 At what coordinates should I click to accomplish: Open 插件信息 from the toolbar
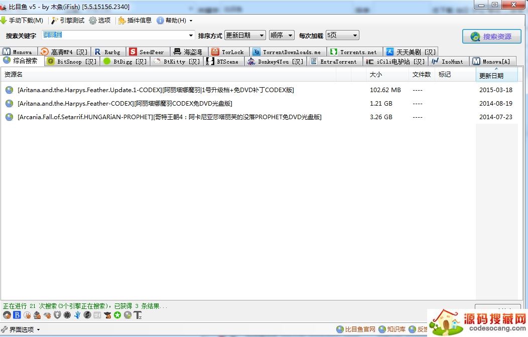(135, 21)
